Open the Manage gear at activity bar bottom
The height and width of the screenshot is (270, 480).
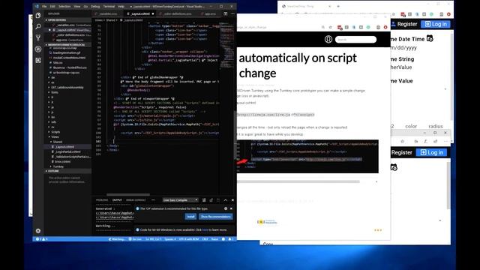coord(38,231)
